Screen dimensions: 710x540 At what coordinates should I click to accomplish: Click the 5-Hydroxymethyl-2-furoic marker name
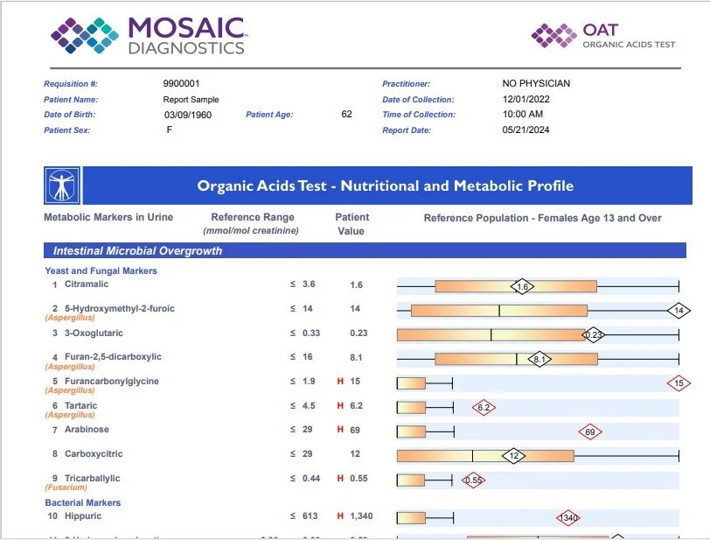pos(120,309)
